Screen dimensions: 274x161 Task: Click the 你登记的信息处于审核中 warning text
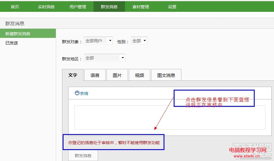[x=114, y=143]
